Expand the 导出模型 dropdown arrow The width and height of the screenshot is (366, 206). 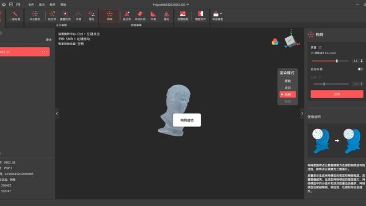(221, 14)
